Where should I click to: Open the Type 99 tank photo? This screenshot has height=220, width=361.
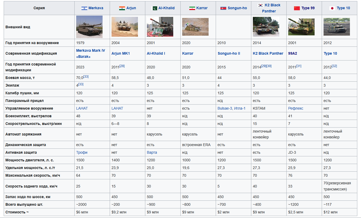tap(301, 27)
